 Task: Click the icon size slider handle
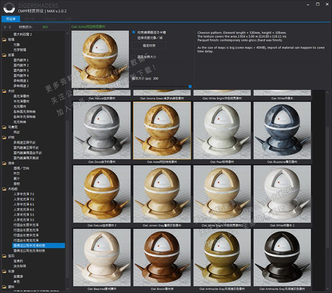click(190, 86)
